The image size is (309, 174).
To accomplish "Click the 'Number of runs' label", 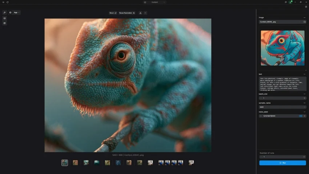I will (x=267, y=153).
